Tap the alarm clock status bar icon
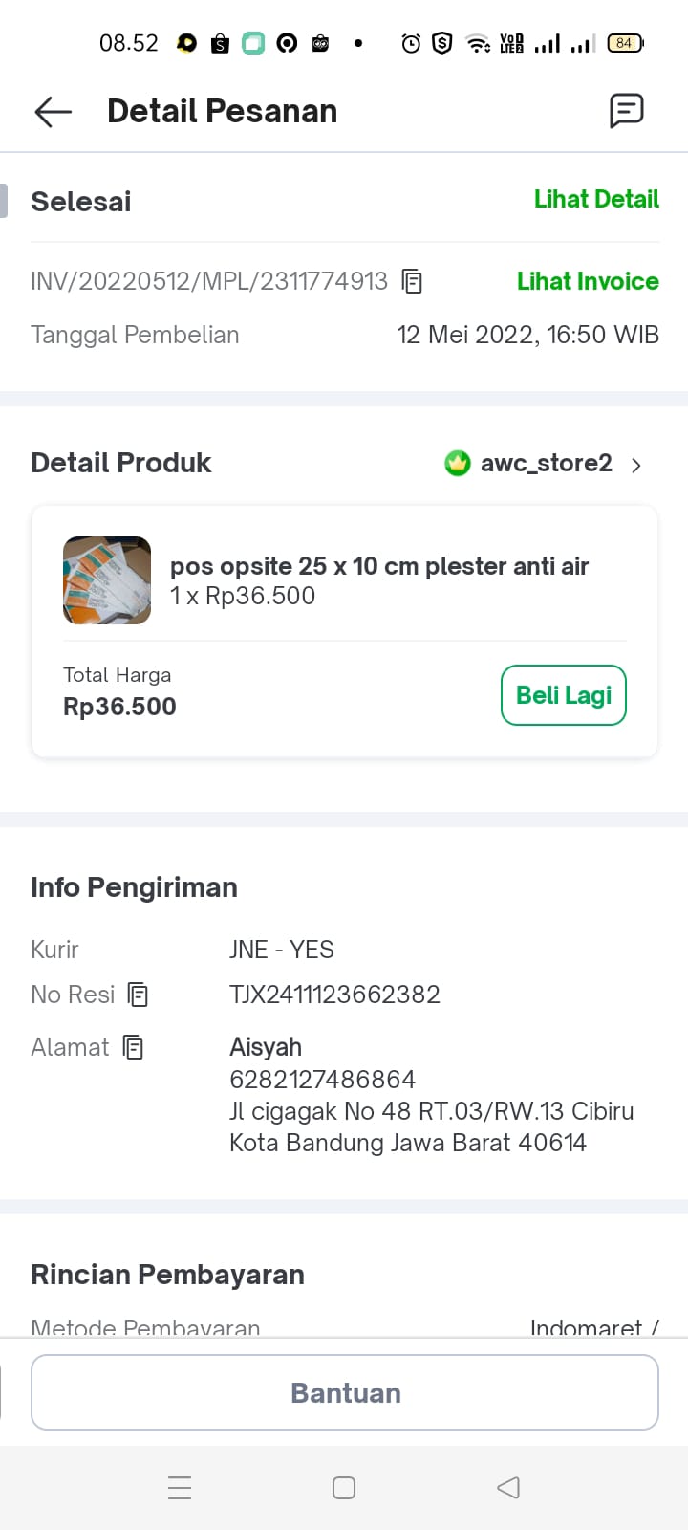The width and height of the screenshot is (688, 1530). (411, 43)
